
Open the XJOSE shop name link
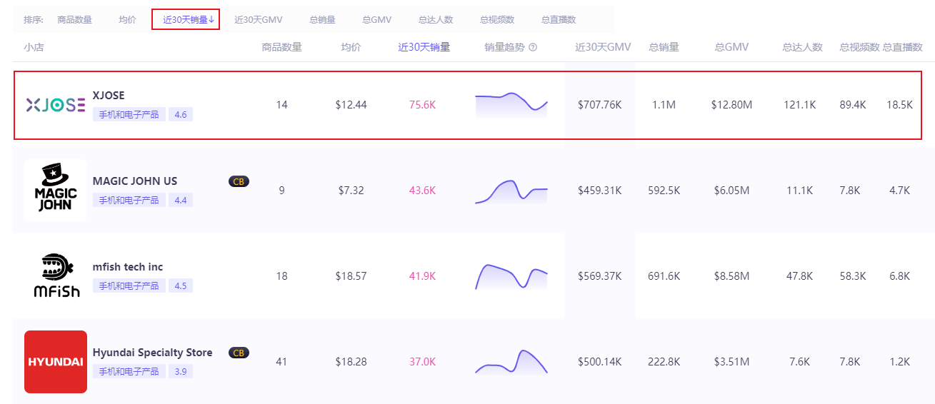[109, 96]
